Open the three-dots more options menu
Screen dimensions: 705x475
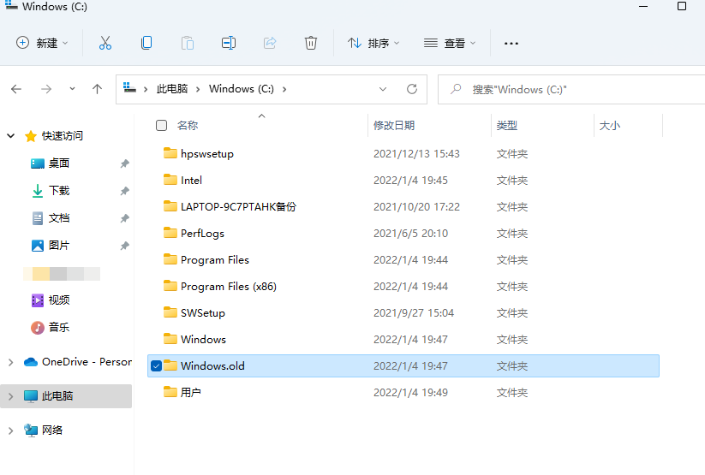coord(511,44)
